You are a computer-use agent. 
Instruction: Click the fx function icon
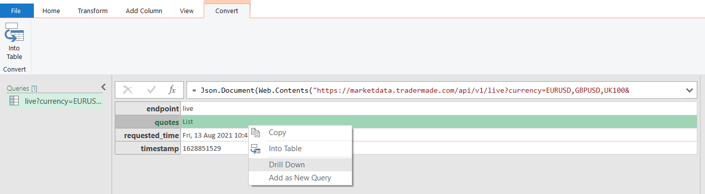pos(172,90)
